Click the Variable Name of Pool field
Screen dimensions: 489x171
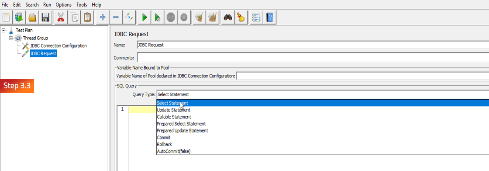[x=363, y=76]
